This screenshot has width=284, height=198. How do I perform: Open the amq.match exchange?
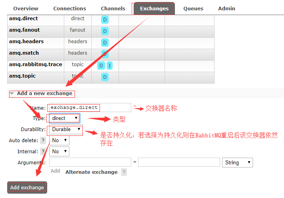pos(24,53)
